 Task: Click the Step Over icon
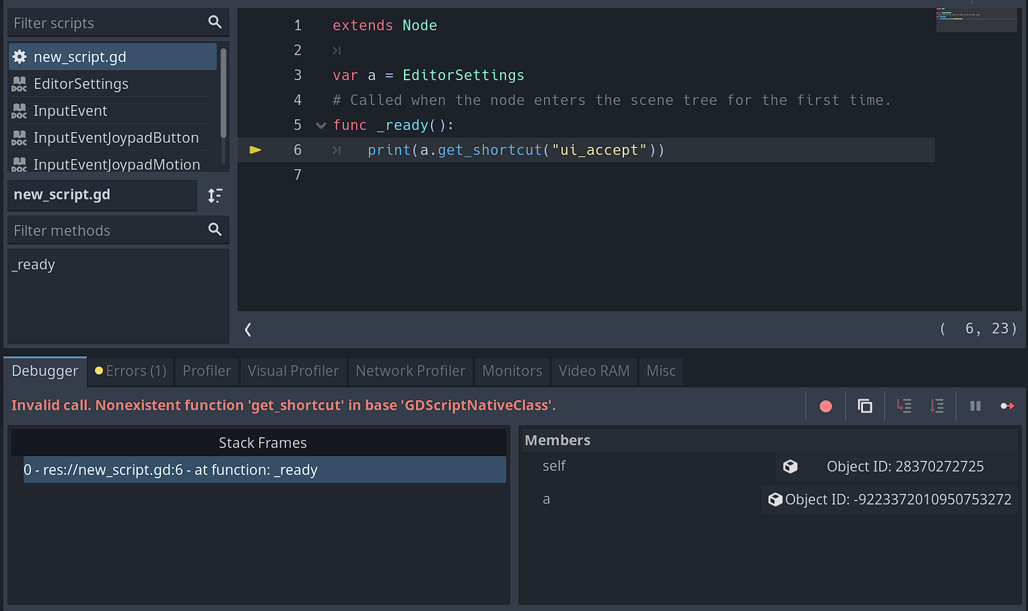point(937,406)
